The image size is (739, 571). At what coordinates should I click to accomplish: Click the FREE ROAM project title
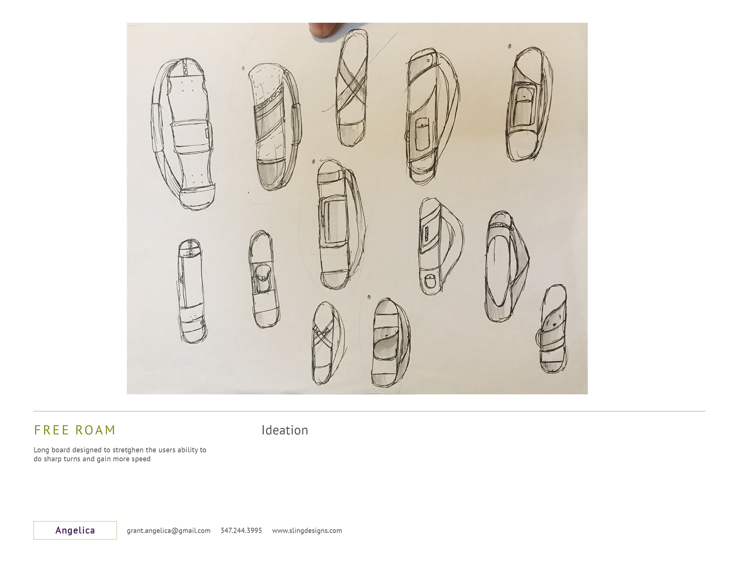pos(75,430)
